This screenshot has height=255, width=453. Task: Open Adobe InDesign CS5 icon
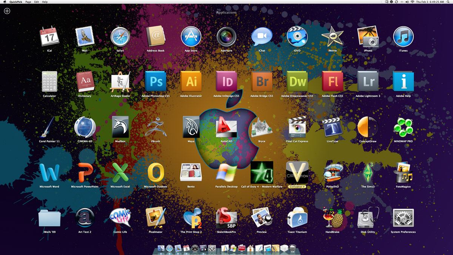tap(226, 82)
